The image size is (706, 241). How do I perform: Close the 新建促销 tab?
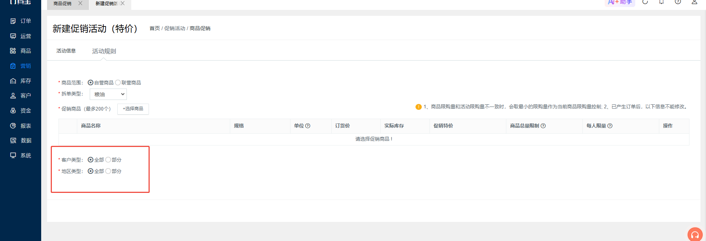122,3
